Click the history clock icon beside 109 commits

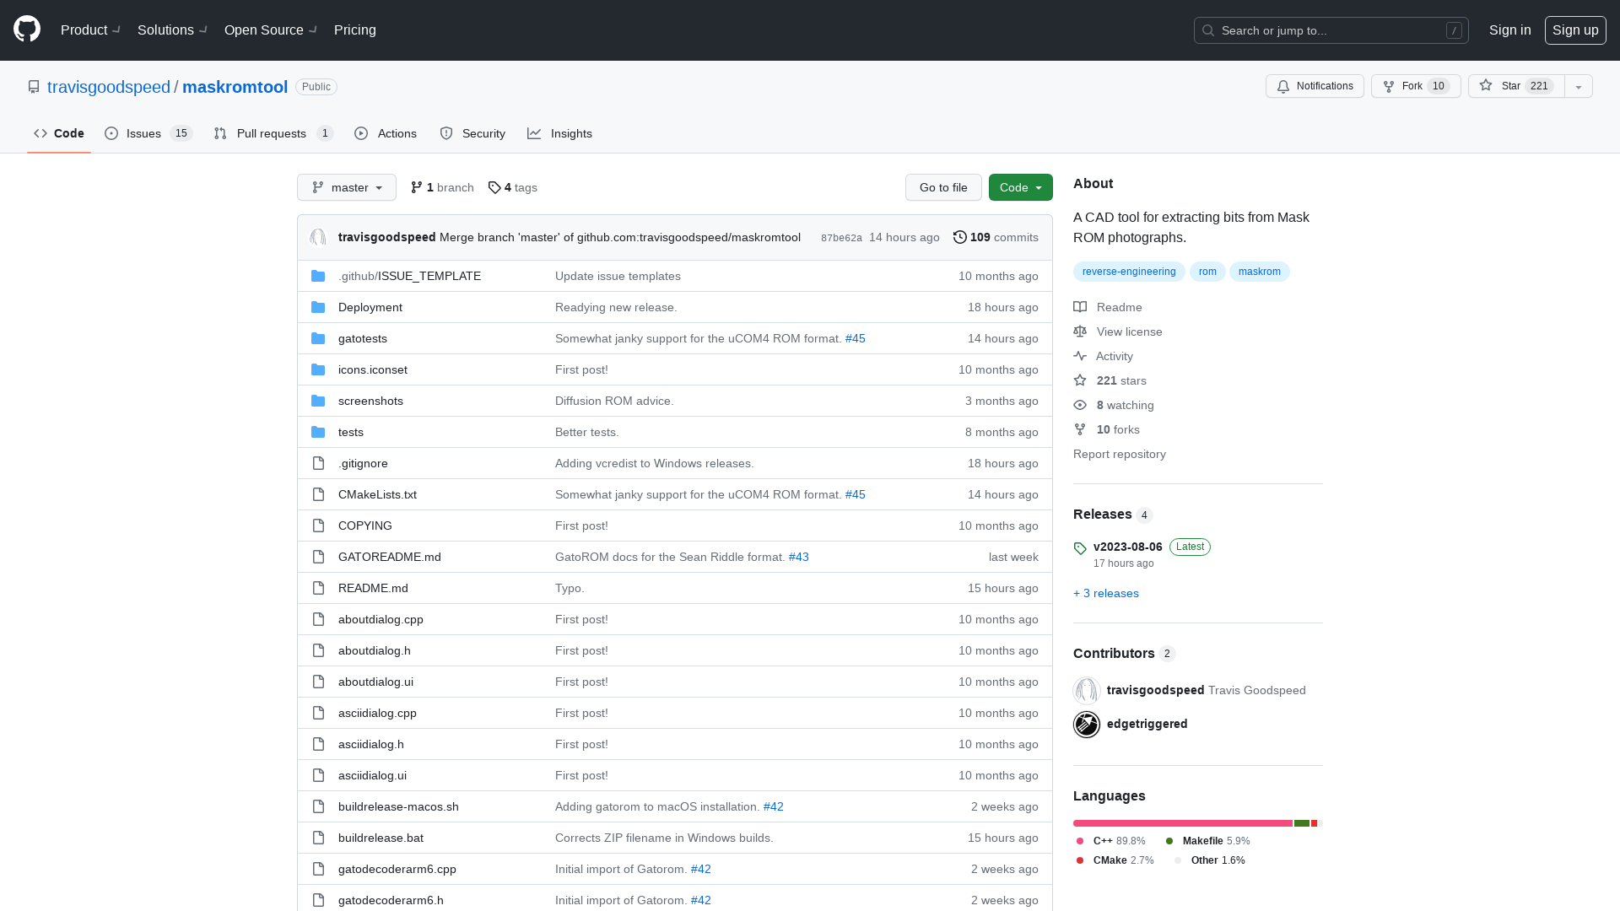960,237
